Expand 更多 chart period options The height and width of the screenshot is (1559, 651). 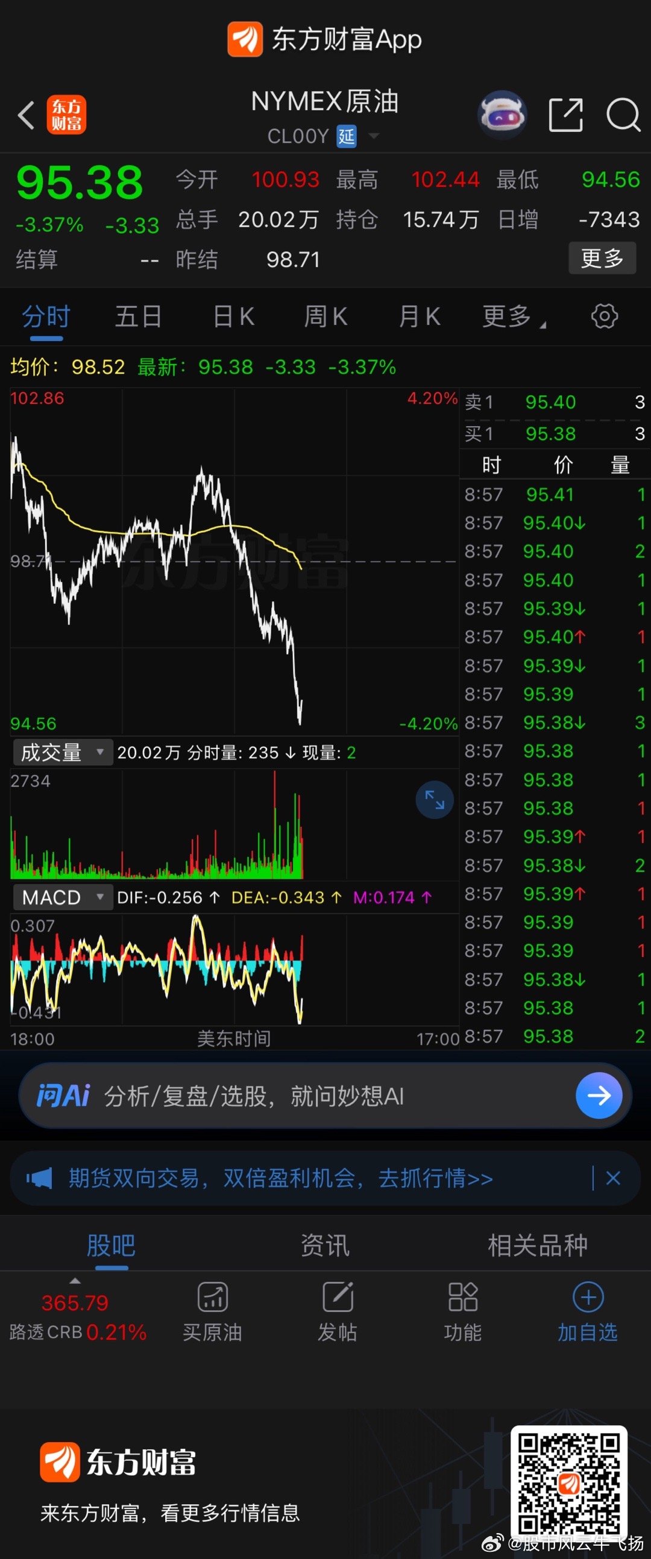click(x=514, y=316)
